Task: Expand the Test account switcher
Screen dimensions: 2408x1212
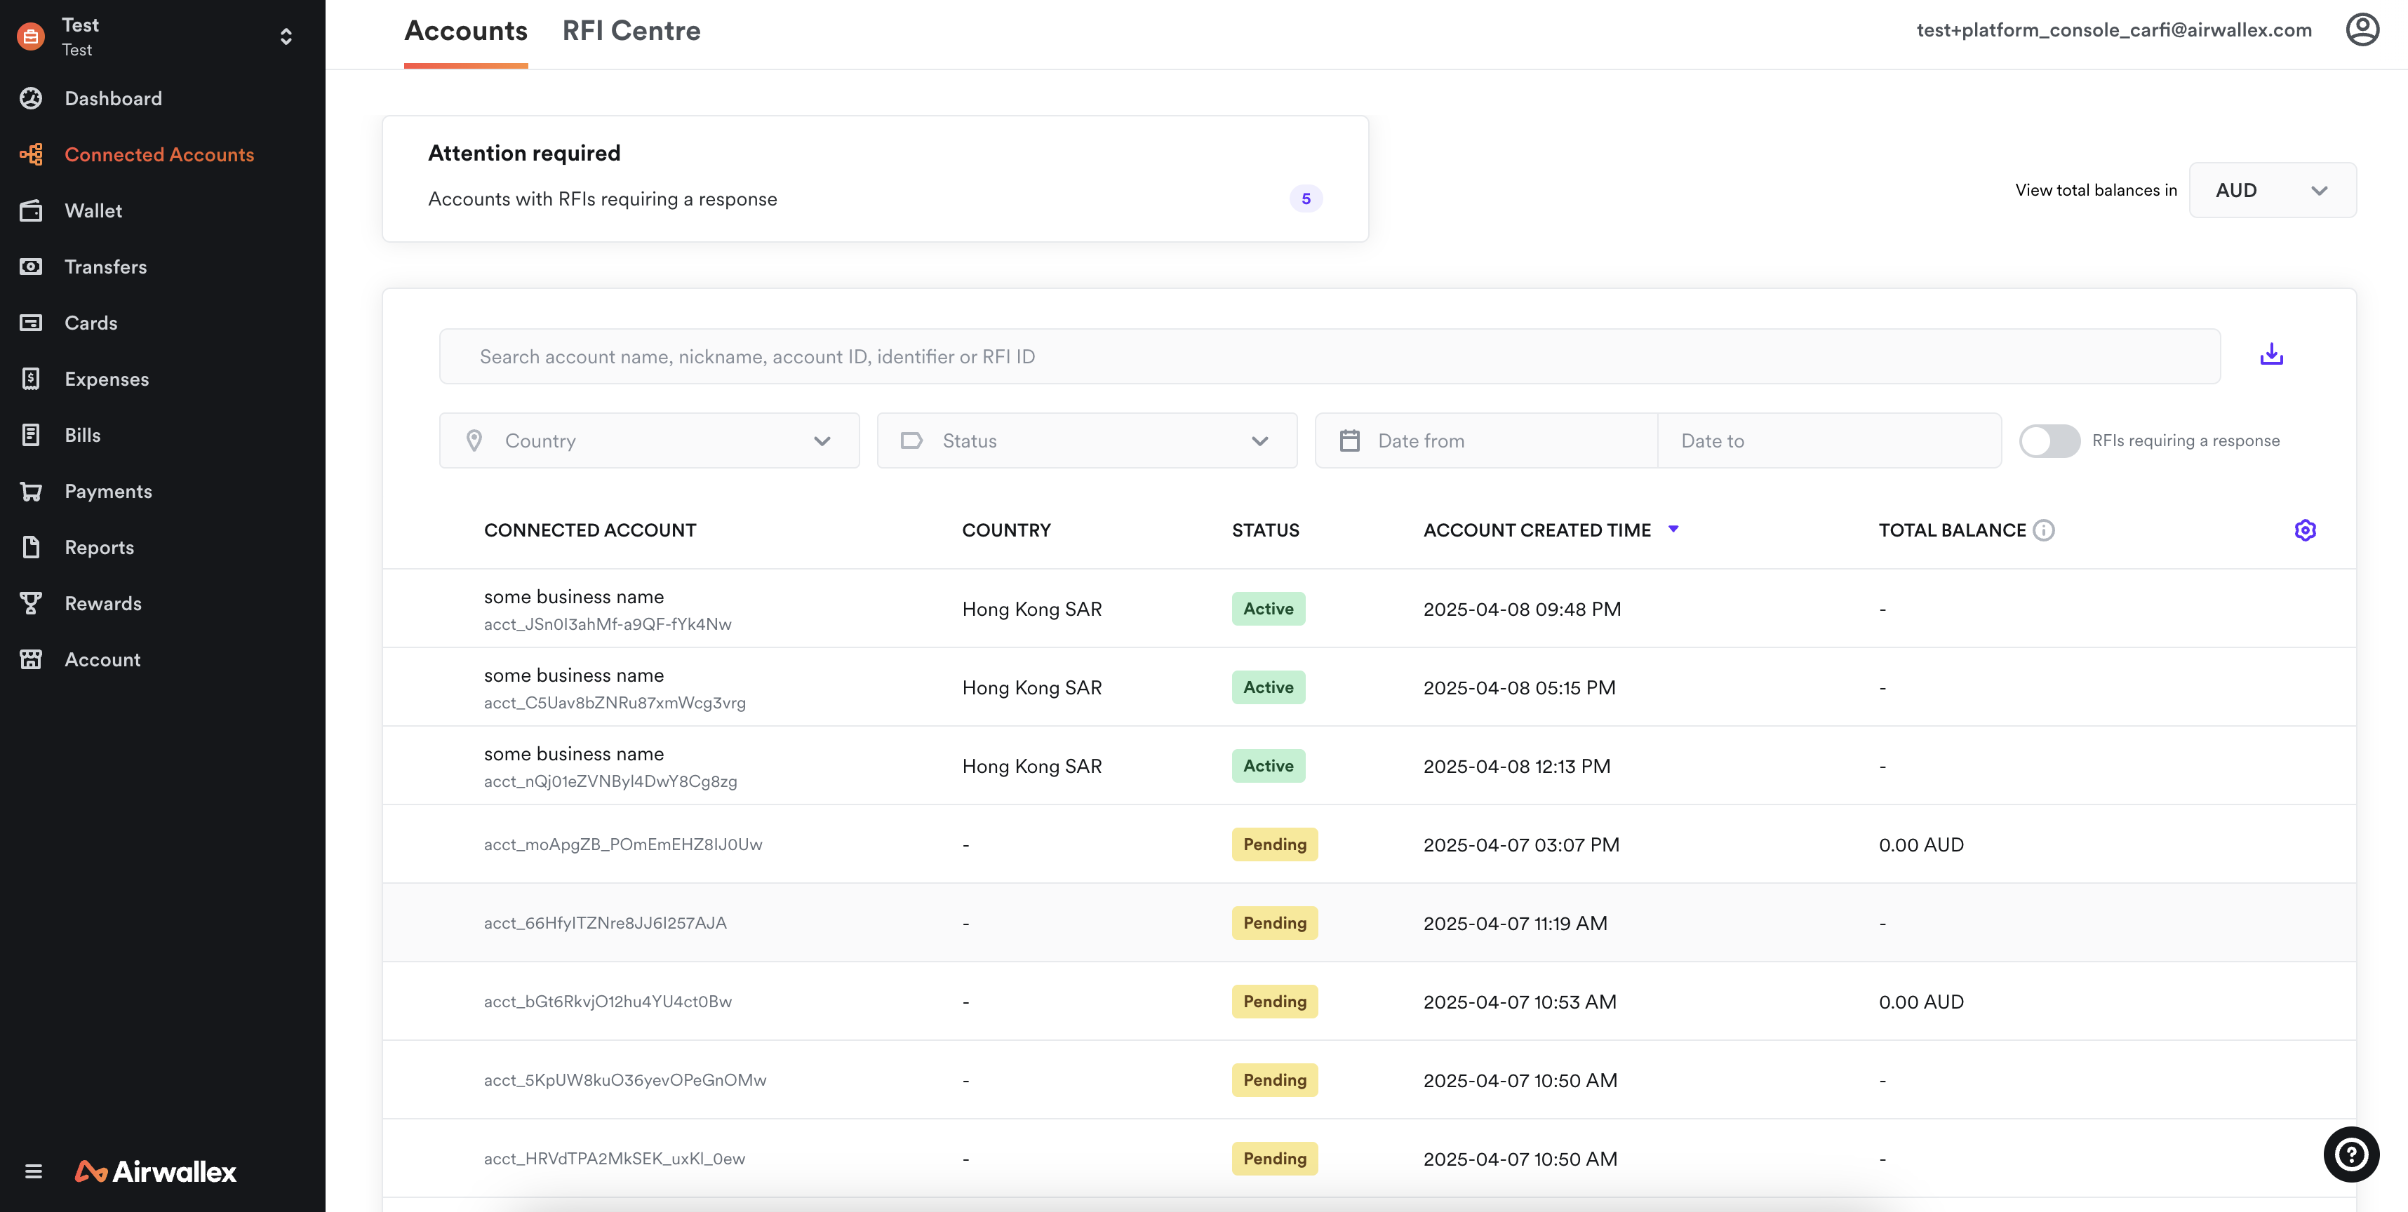Action: coord(286,36)
